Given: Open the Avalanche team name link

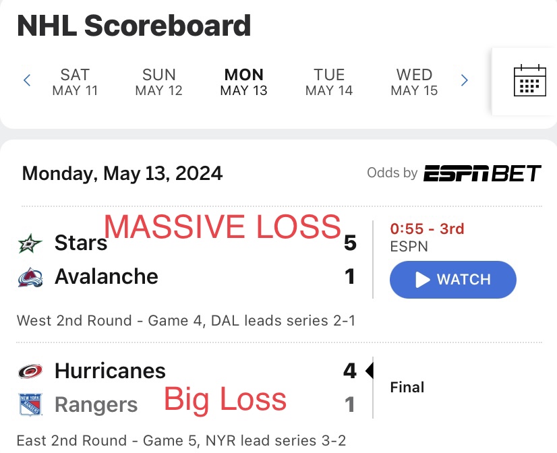Looking at the screenshot, I should 107,276.
